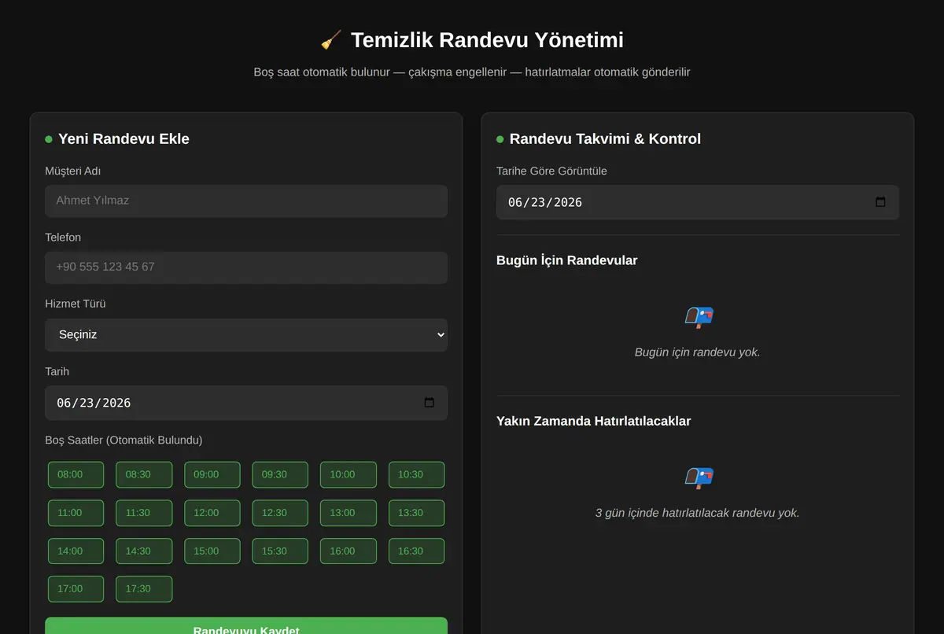Viewport: 944px width, 634px height.
Task: Select the 12:00 time slot
Action: tap(212, 513)
